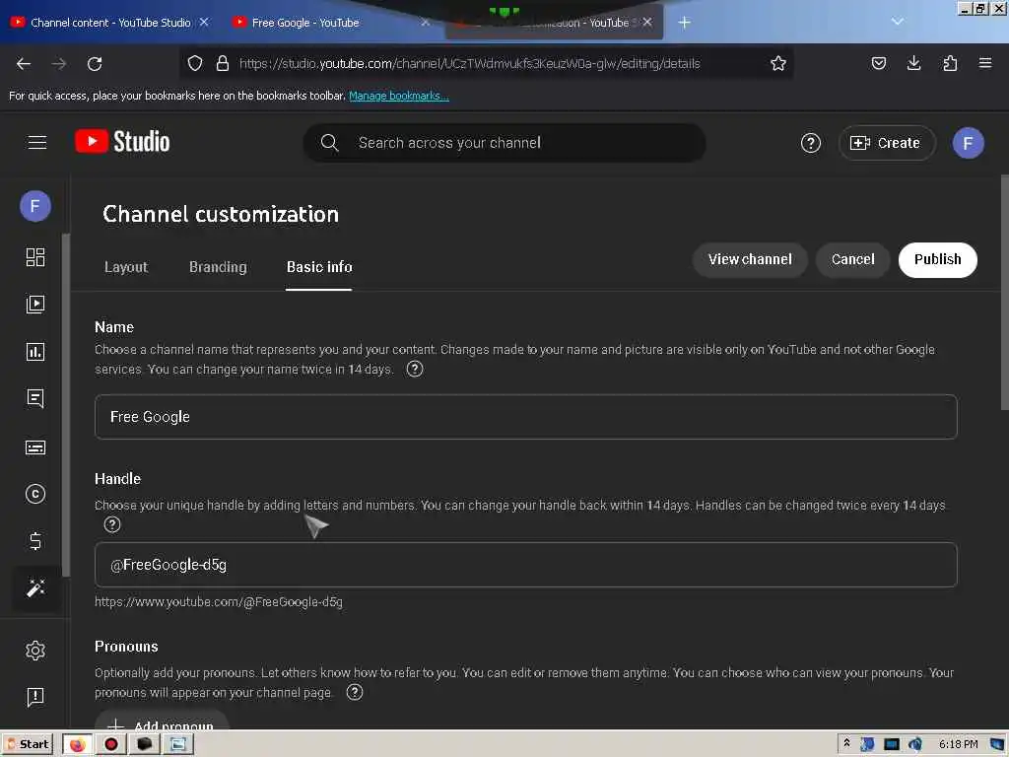Image resolution: width=1009 pixels, height=757 pixels.
Task: Switch to Layout tab
Action: point(126,267)
